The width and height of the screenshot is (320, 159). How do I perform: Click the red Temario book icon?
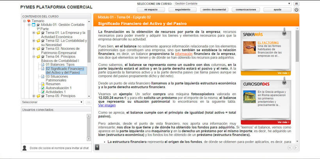(29, 21)
